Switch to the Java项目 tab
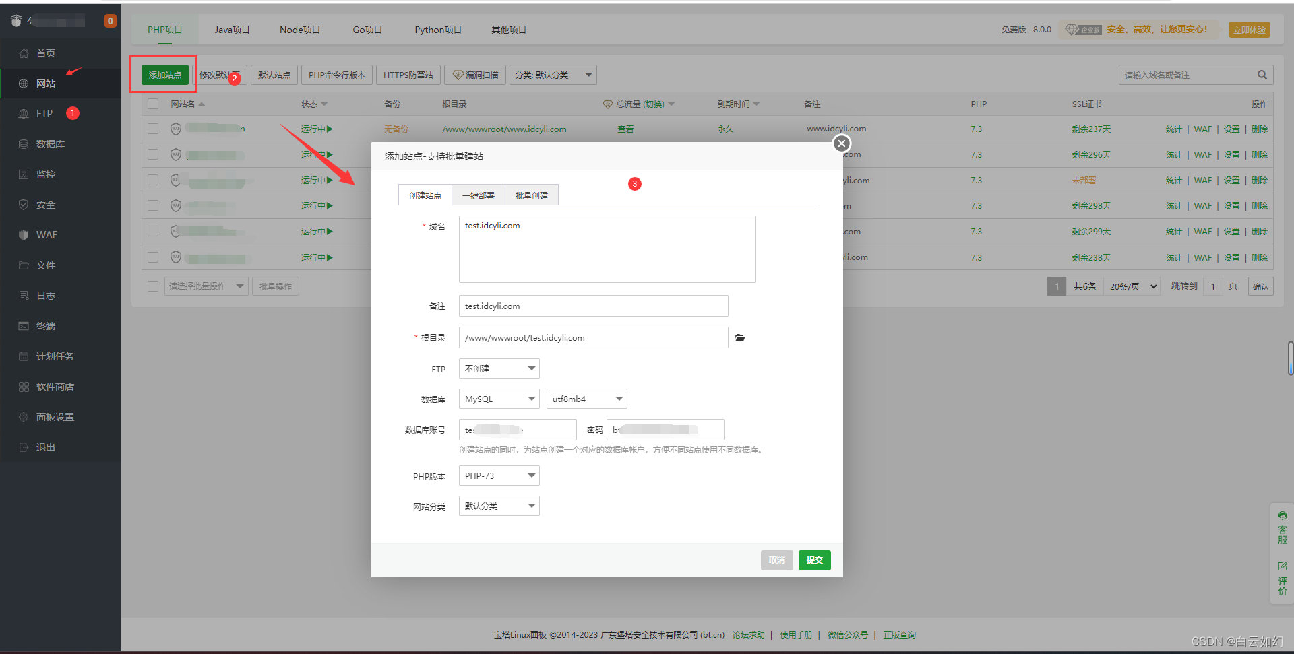This screenshot has height=654, width=1294. 233,30
